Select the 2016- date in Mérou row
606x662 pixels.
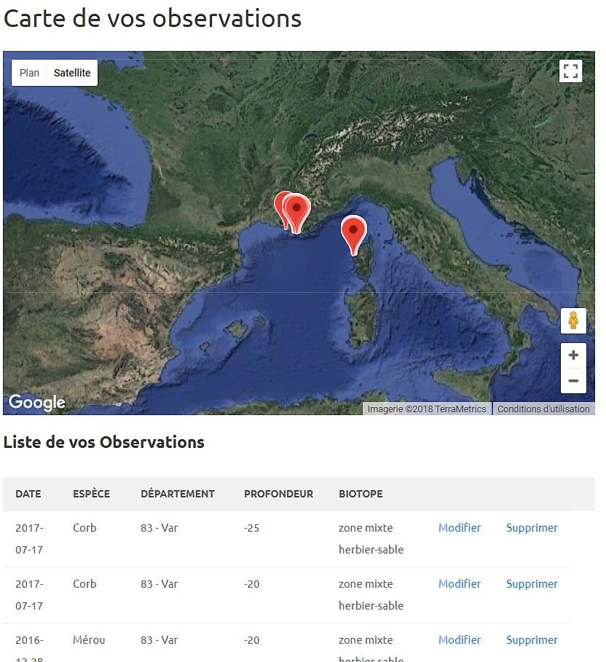[x=30, y=640]
